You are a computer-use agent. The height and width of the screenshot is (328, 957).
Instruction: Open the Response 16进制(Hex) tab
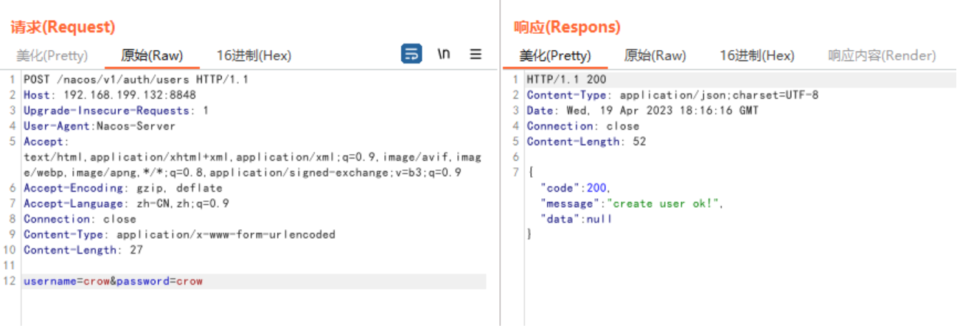(757, 55)
